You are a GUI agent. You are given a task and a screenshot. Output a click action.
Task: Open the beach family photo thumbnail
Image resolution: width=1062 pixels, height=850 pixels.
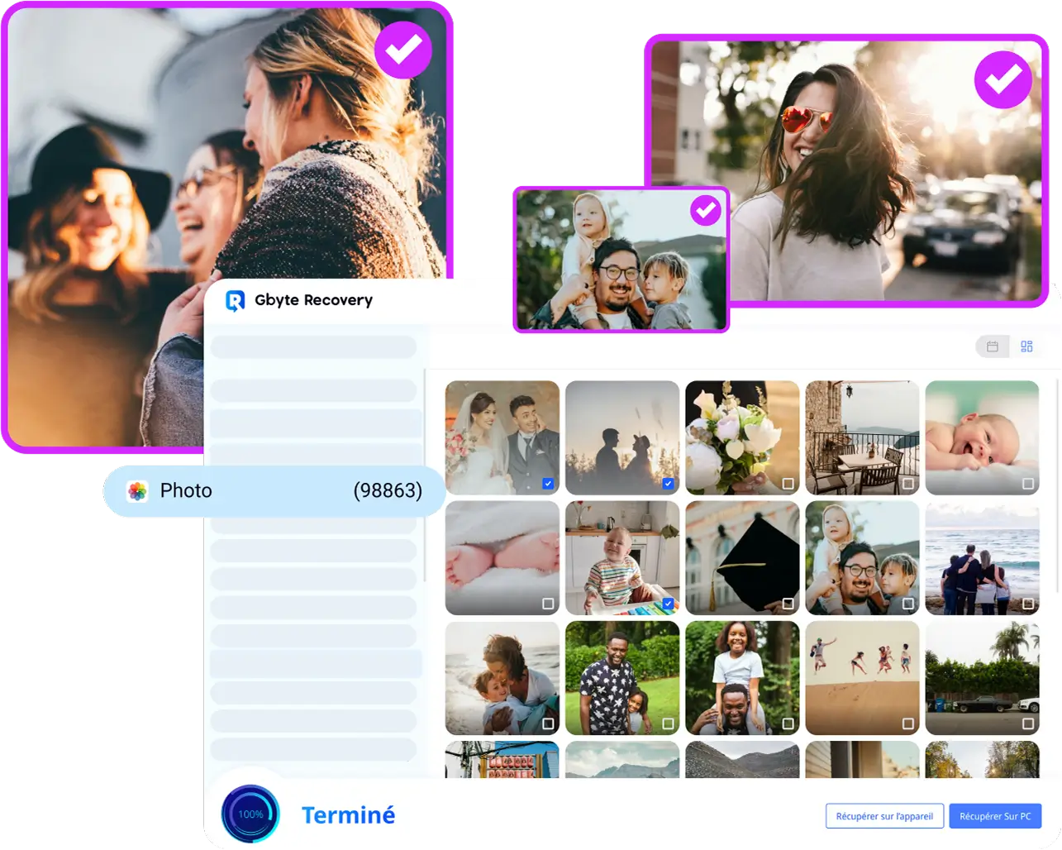click(982, 556)
